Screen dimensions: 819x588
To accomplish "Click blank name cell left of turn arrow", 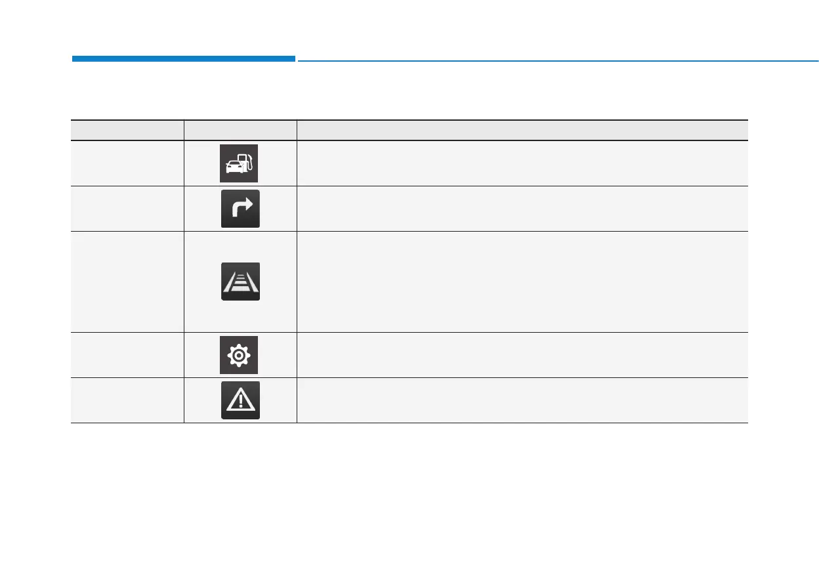I will pos(127,209).
